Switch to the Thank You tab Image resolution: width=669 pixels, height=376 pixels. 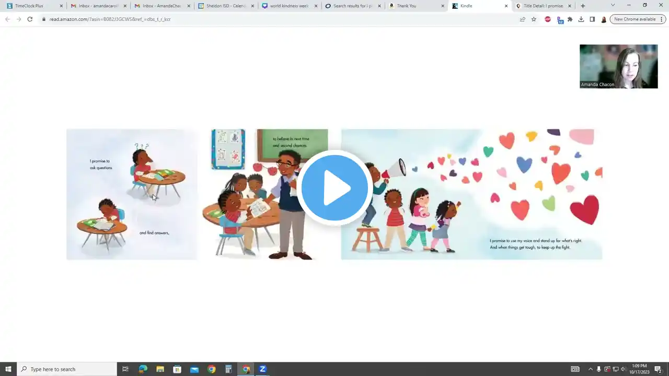point(417,6)
